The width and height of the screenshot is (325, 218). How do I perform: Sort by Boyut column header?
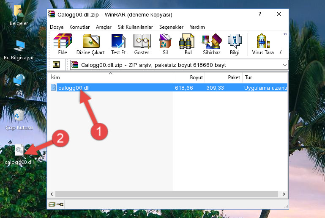(x=189, y=77)
